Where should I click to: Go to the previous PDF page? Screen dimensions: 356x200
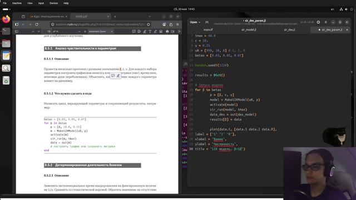33,32
